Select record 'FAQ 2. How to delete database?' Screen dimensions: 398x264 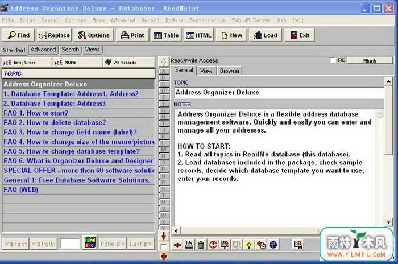point(78,123)
